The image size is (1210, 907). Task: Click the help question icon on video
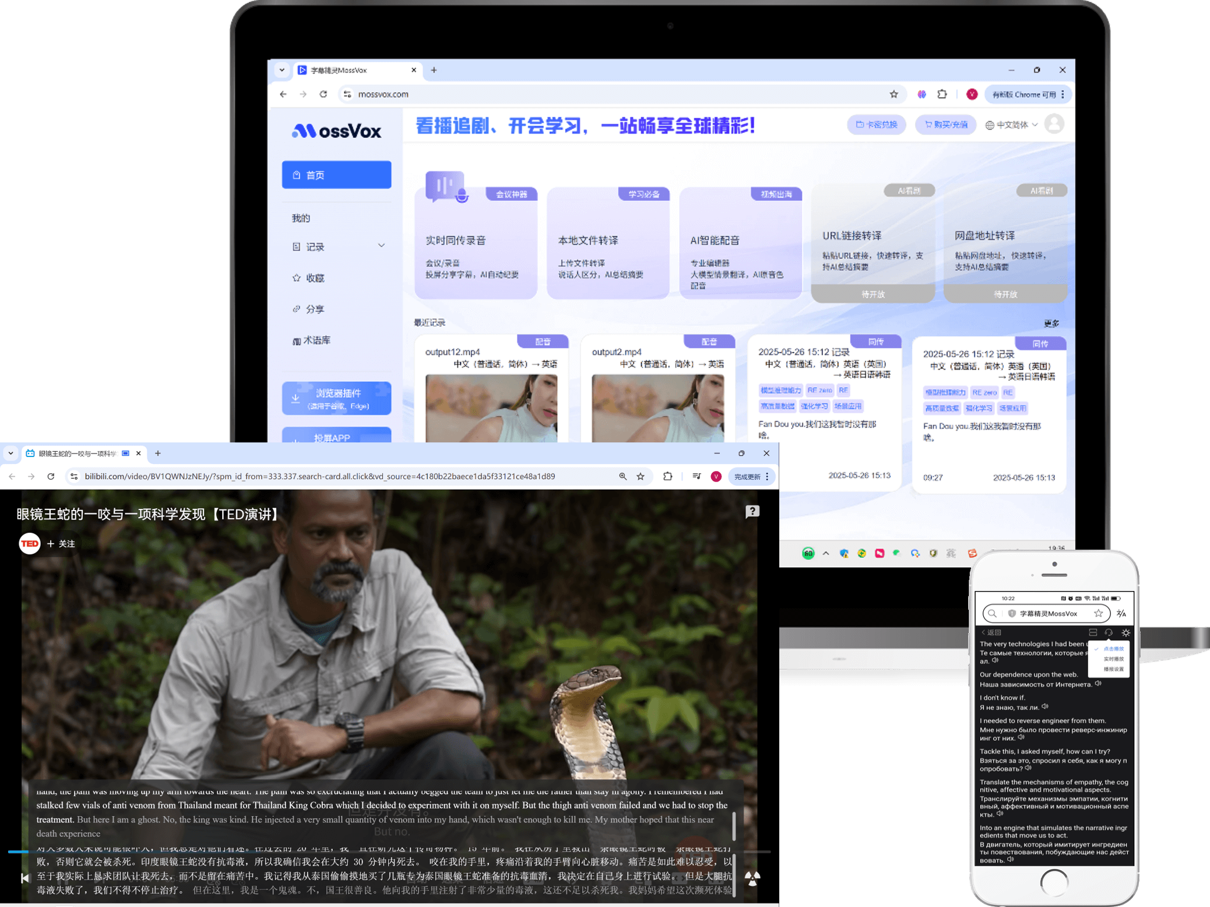point(752,512)
